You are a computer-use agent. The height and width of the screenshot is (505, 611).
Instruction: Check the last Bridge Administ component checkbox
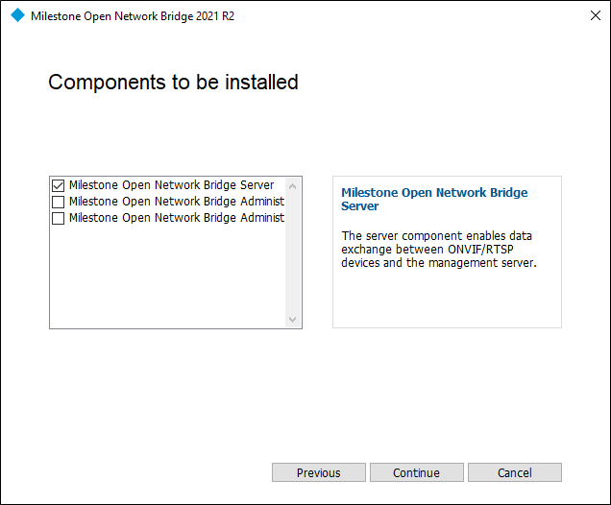(58, 218)
